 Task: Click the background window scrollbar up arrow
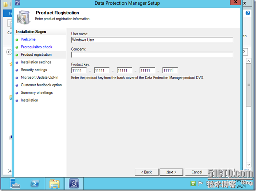point(248,61)
